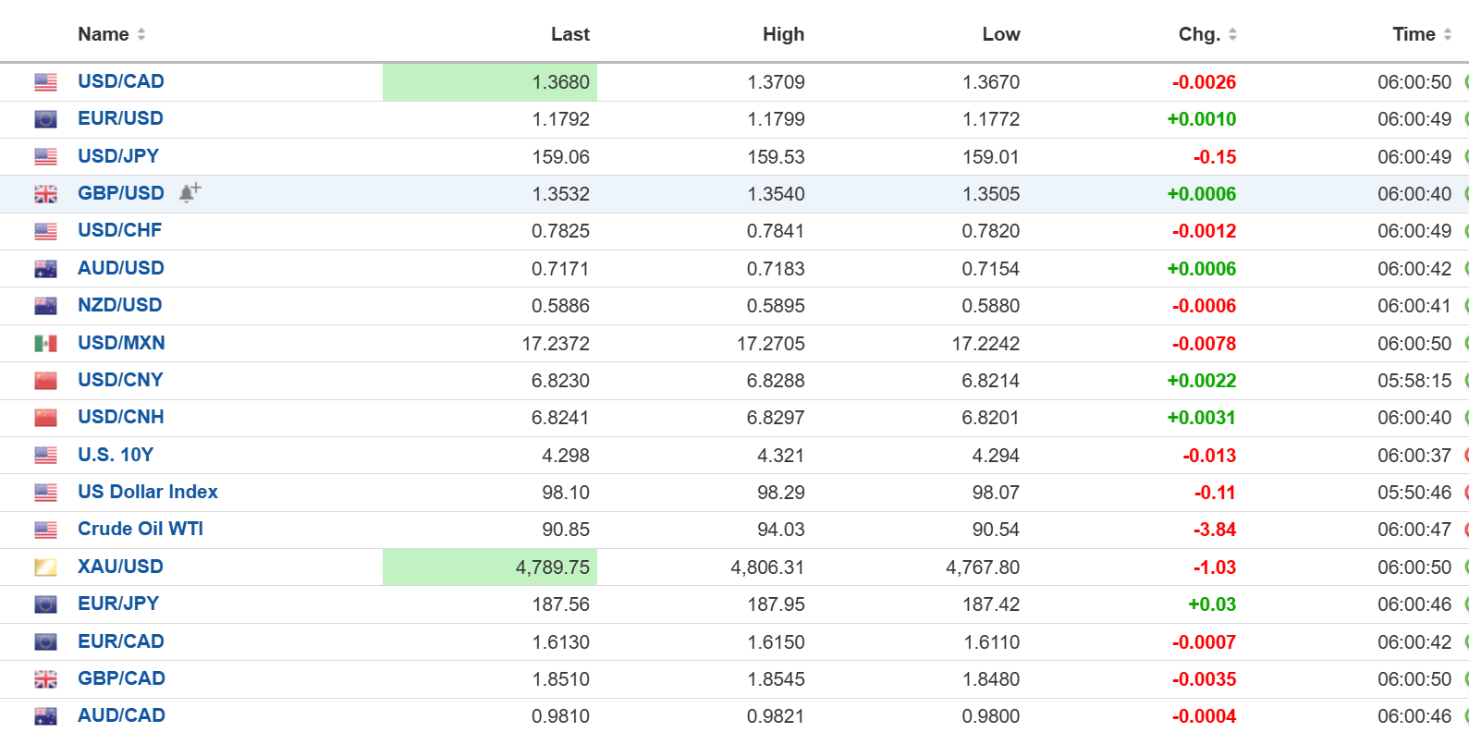This screenshot has height=732, width=1469.
Task: Open the Crude Oil WTI link
Action: coord(141,529)
